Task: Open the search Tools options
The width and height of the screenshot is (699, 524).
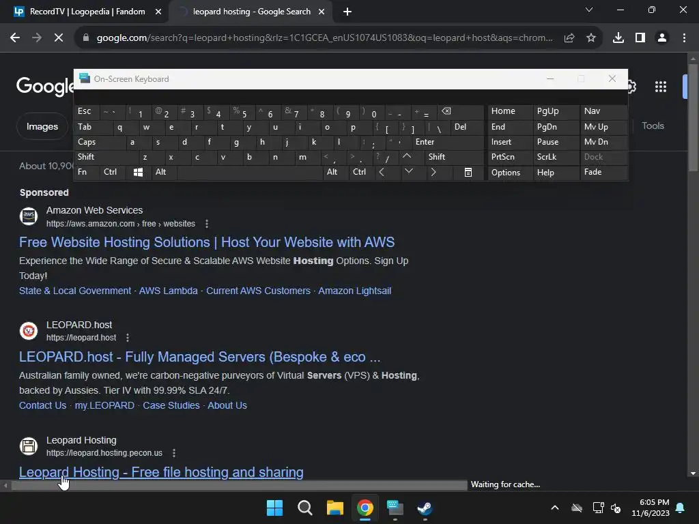Action: (653, 126)
